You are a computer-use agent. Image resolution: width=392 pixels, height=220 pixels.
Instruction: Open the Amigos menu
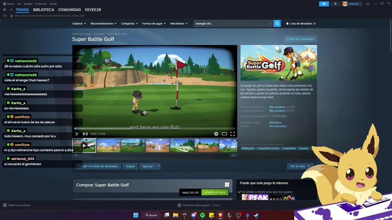click(x=28, y=4)
